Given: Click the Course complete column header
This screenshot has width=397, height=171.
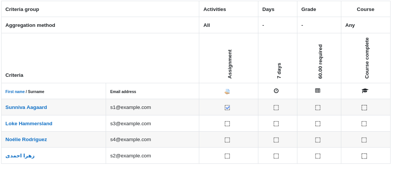Looking at the screenshot, I should pos(367,58).
